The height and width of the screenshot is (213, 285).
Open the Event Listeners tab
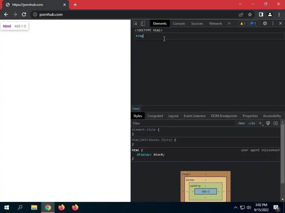tap(195, 116)
